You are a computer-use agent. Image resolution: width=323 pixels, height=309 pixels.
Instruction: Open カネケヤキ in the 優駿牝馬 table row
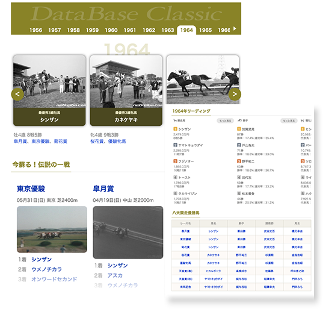click(214, 263)
